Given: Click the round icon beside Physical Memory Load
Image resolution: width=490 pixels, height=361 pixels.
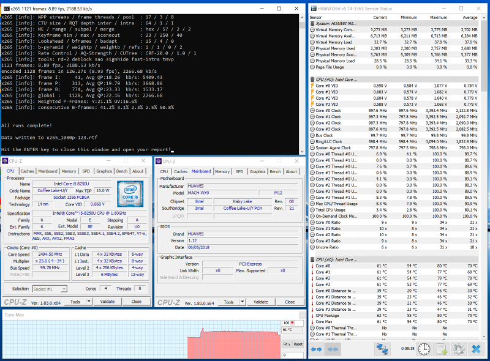Looking at the screenshot, I should click(312, 61).
